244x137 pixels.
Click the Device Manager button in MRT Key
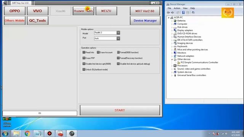coord(145,21)
